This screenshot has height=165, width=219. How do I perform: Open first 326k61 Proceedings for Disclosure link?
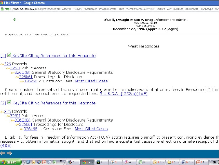pyautogui.click(x=26, y=77)
